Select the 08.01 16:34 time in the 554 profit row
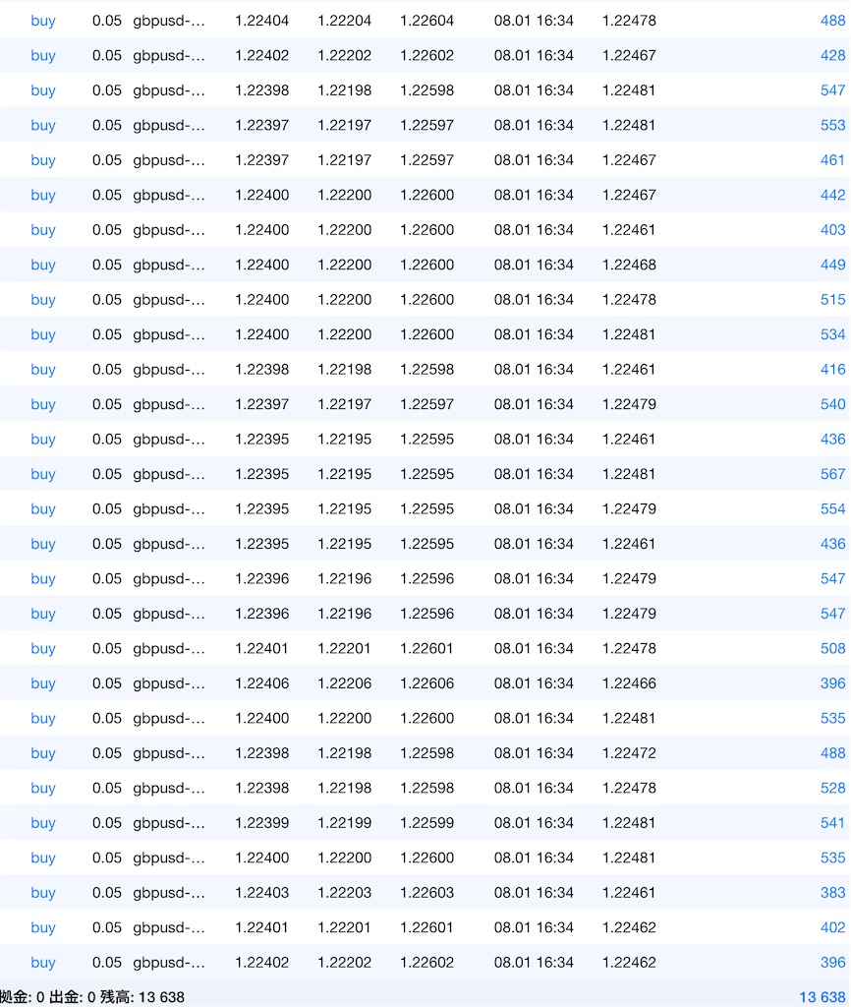The height and width of the screenshot is (1007, 851). click(x=534, y=508)
